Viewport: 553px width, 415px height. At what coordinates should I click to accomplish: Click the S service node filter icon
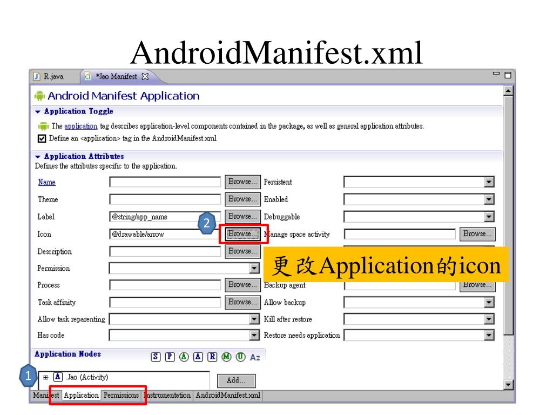click(x=156, y=357)
